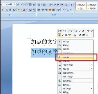Screen dimensions: 98x94
Task: Open 段落(P)... from the context menu
Action: [x=76, y=61]
